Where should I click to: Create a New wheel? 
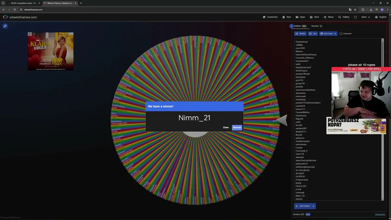coord(287,17)
